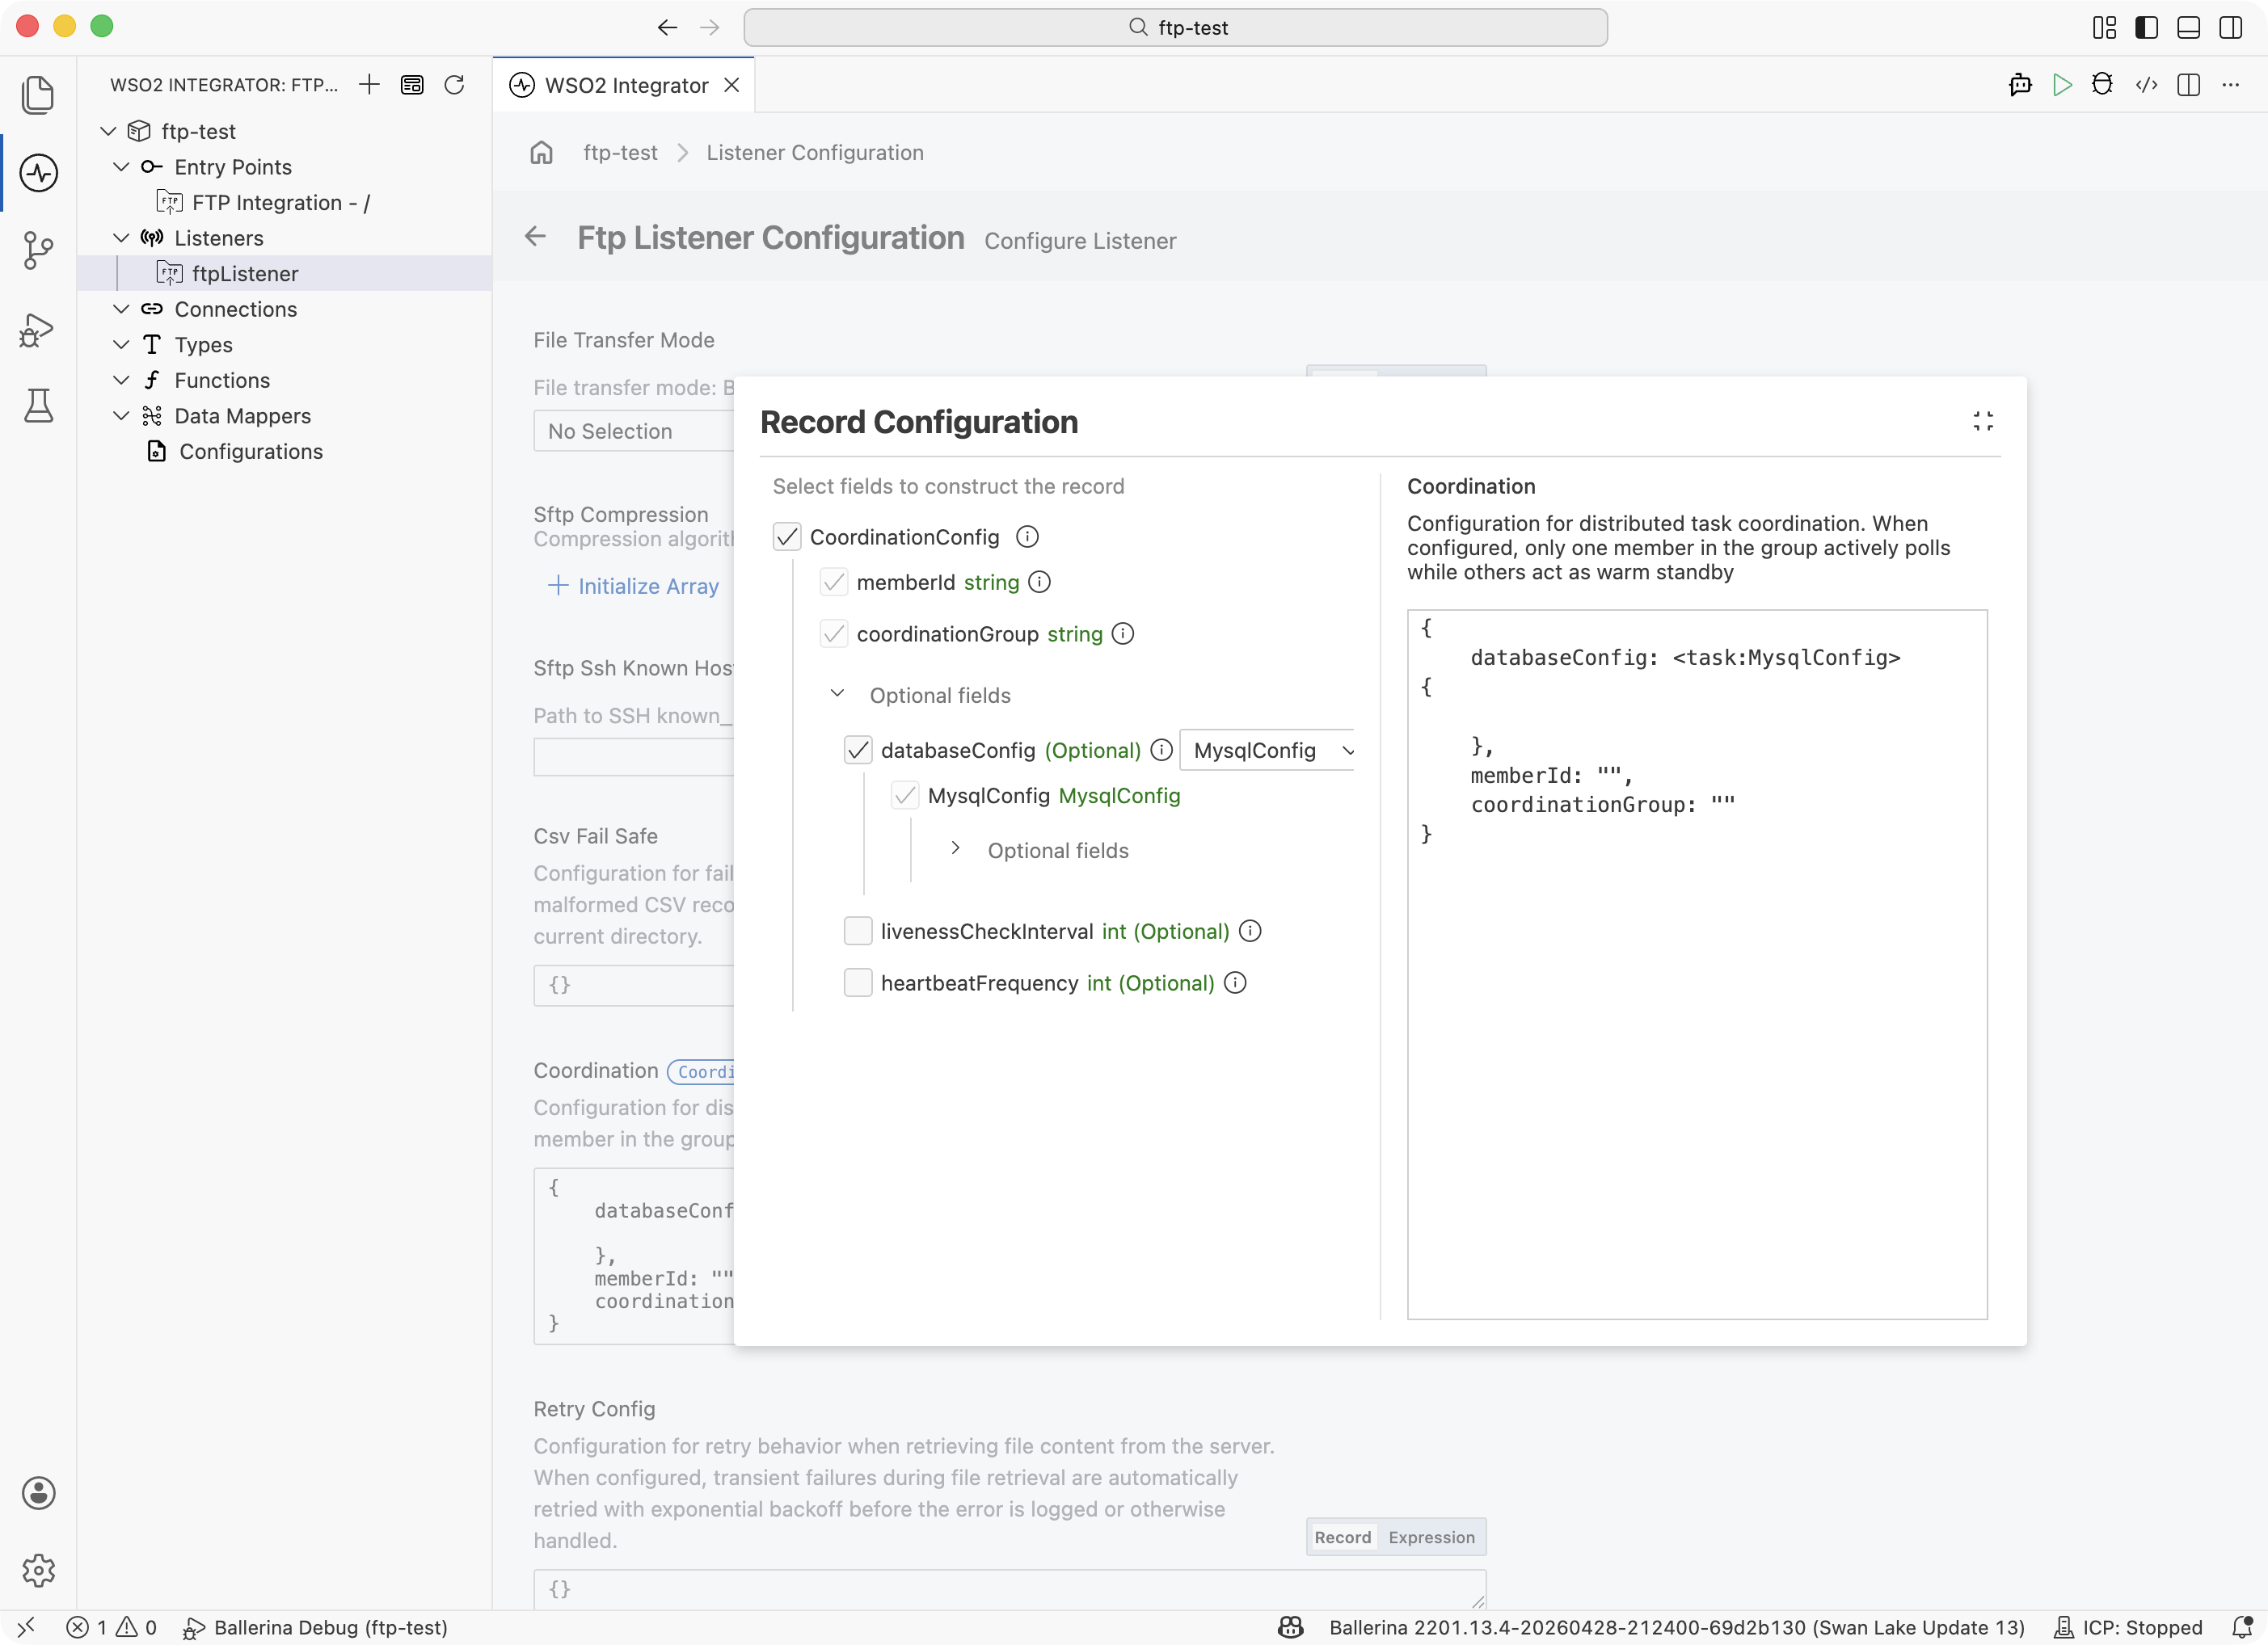Select ftpListener in the tree

(245, 273)
